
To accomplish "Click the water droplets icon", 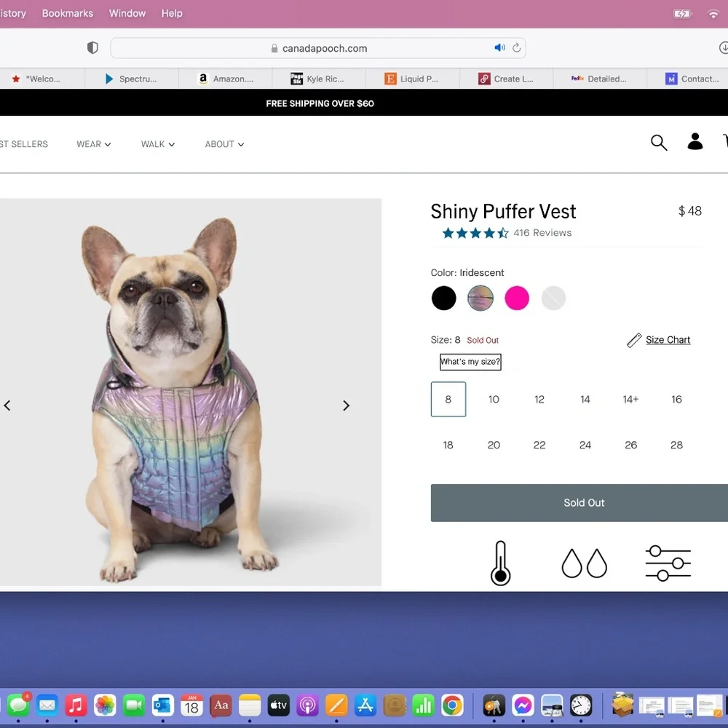I will [584, 563].
